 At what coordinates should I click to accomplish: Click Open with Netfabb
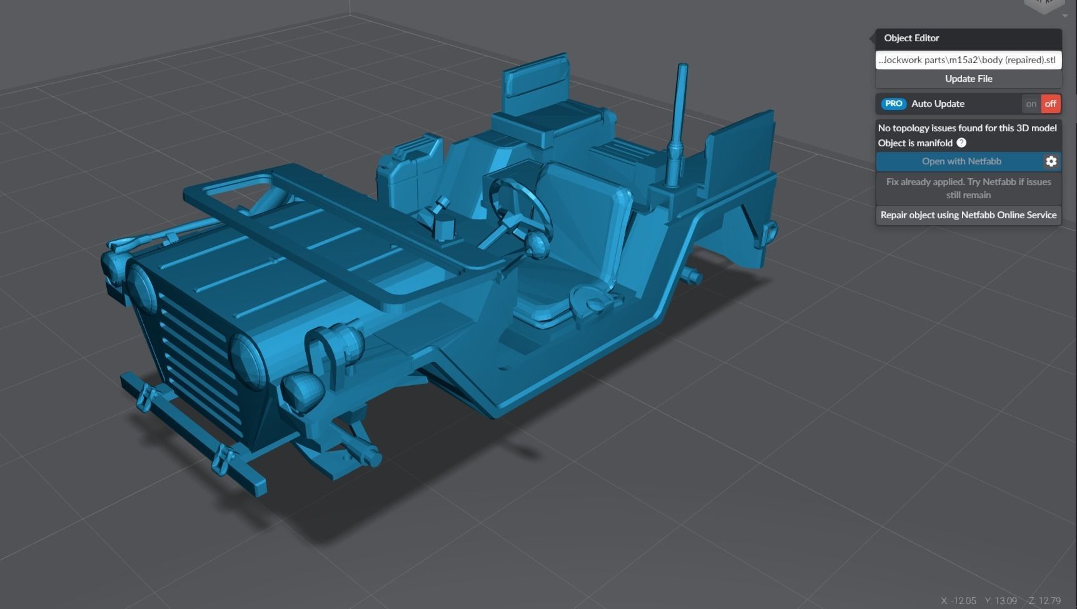click(961, 161)
